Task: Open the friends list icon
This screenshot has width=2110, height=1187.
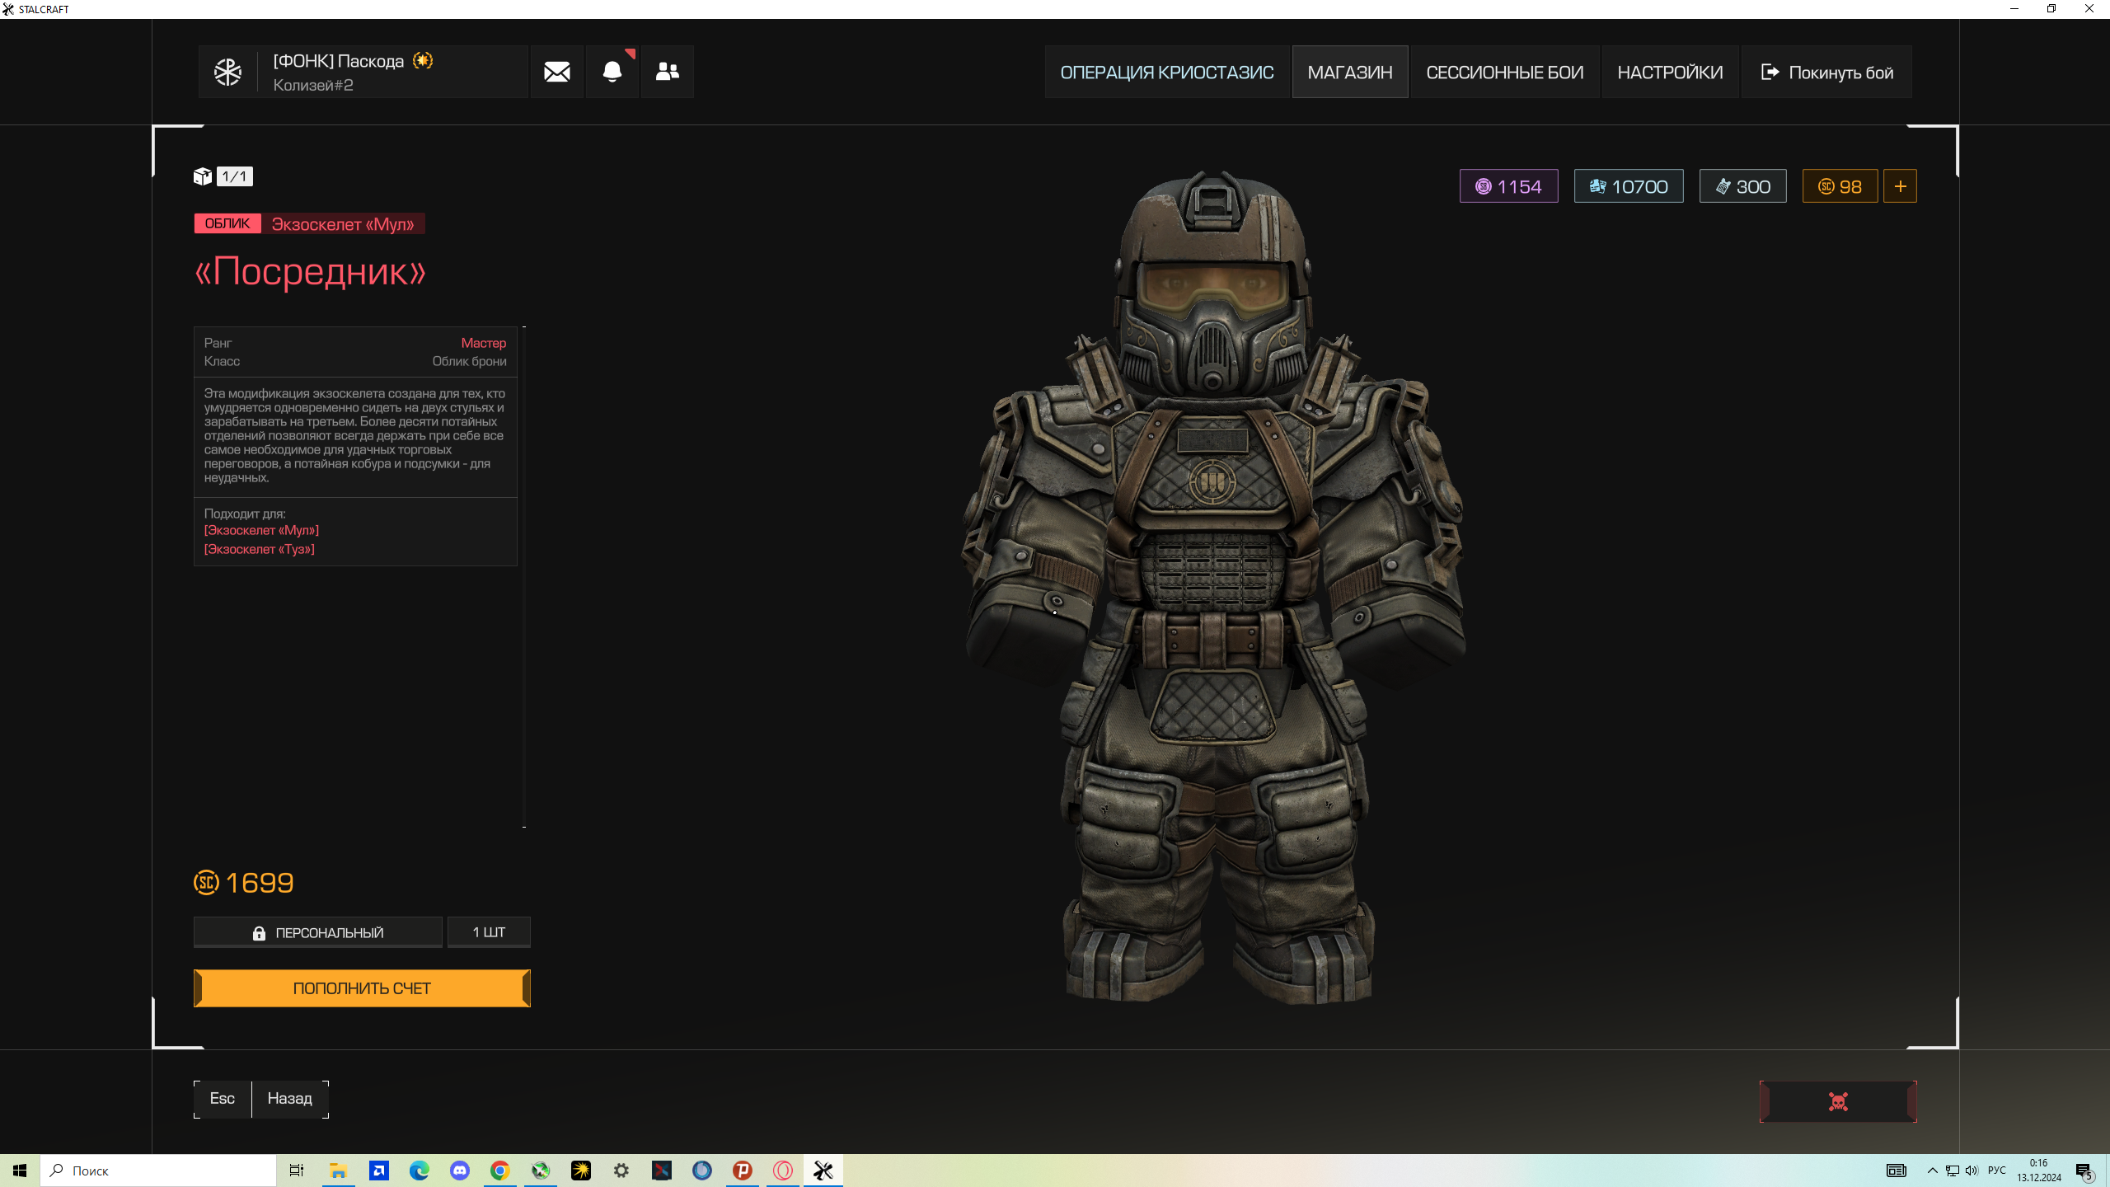Action: tap(668, 72)
